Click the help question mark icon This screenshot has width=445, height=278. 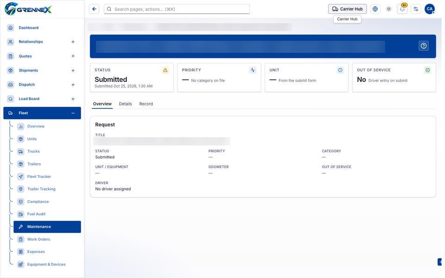coord(423,46)
